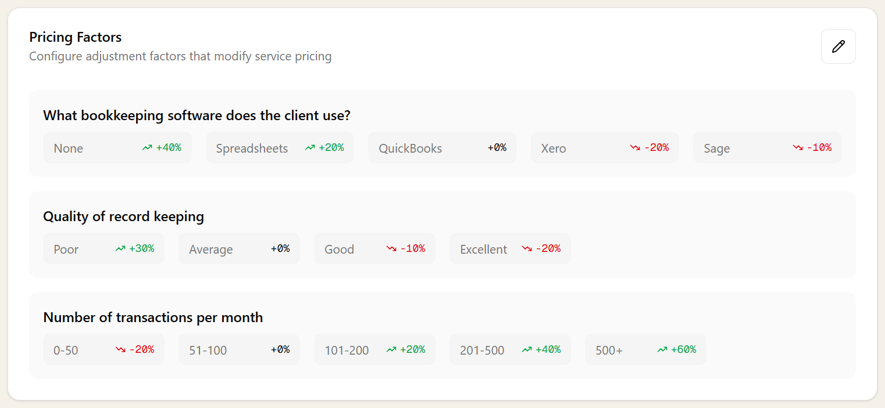Select the 51-100 transactions chip
885x408 pixels.
[x=238, y=350]
